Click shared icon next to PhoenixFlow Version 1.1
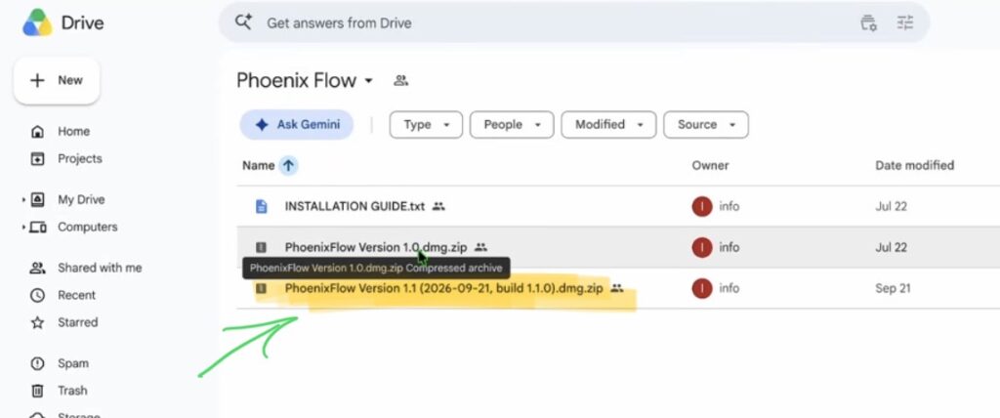Screen dimensions: 1000x418 (x=617, y=288)
